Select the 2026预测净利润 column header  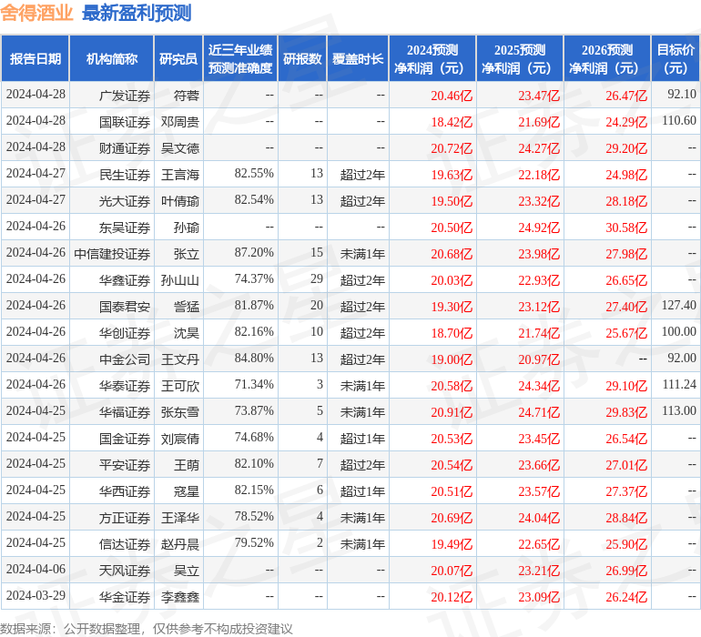point(607,58)
